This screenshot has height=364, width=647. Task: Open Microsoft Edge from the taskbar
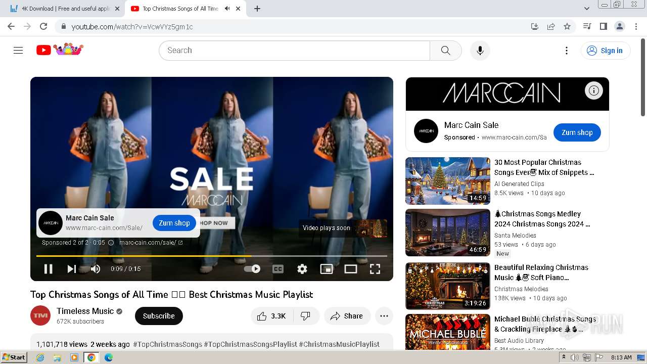coord(109,357)
